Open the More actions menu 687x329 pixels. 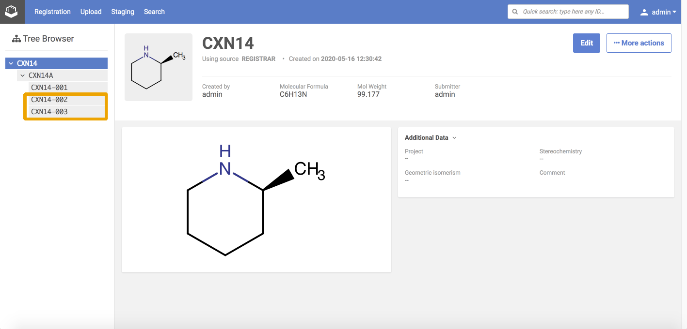click(639, 43)
